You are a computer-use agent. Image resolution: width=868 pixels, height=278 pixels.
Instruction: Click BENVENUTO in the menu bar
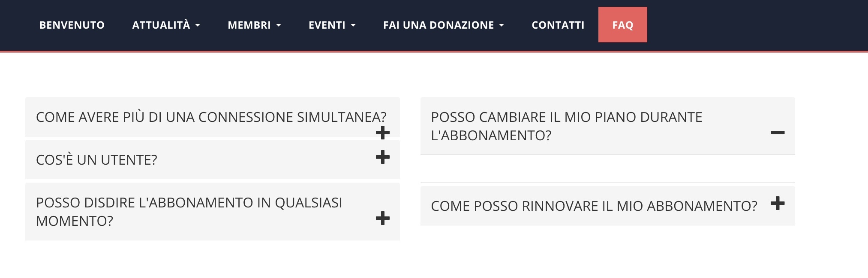coord(71,25)
